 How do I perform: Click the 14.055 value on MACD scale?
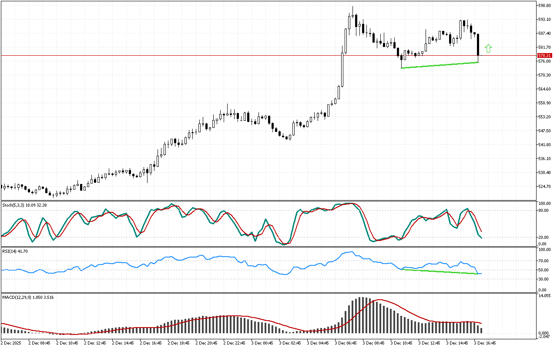[x=544, y=296]
